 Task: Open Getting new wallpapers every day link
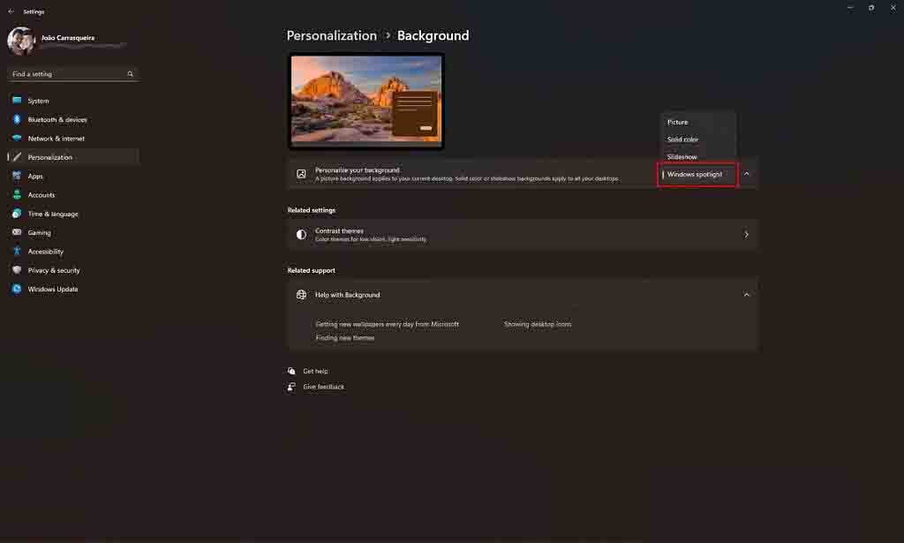387,324
